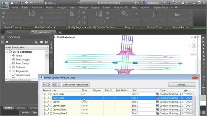Click the Style column header
The height and width of the screenshot is (116, 207).
tap(163, 90)
